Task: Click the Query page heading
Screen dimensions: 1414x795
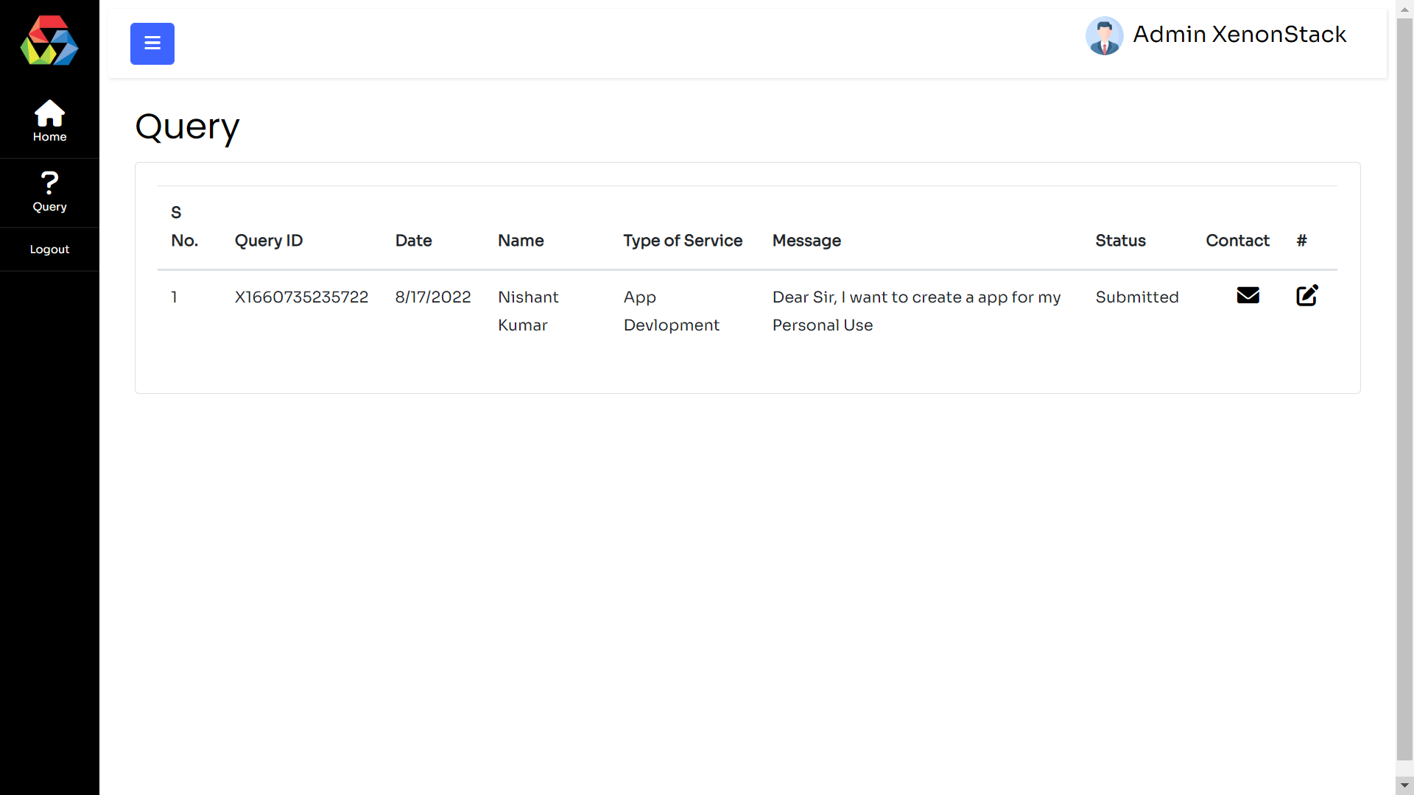Action: (187, 127)
